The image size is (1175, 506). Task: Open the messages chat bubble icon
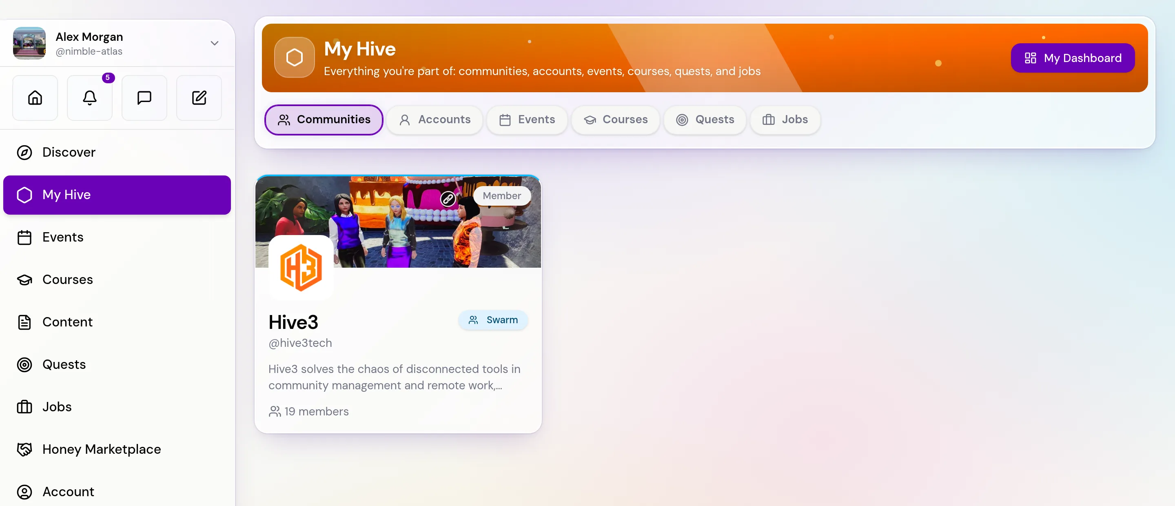pyautogui.click(x=144, y=98)
